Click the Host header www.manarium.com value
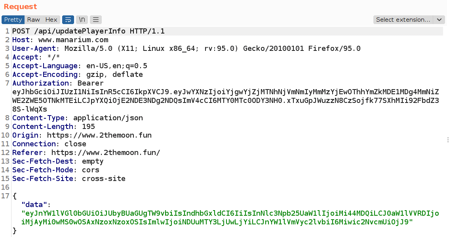This screenshot has width=449, height=237. click(73, 40)
